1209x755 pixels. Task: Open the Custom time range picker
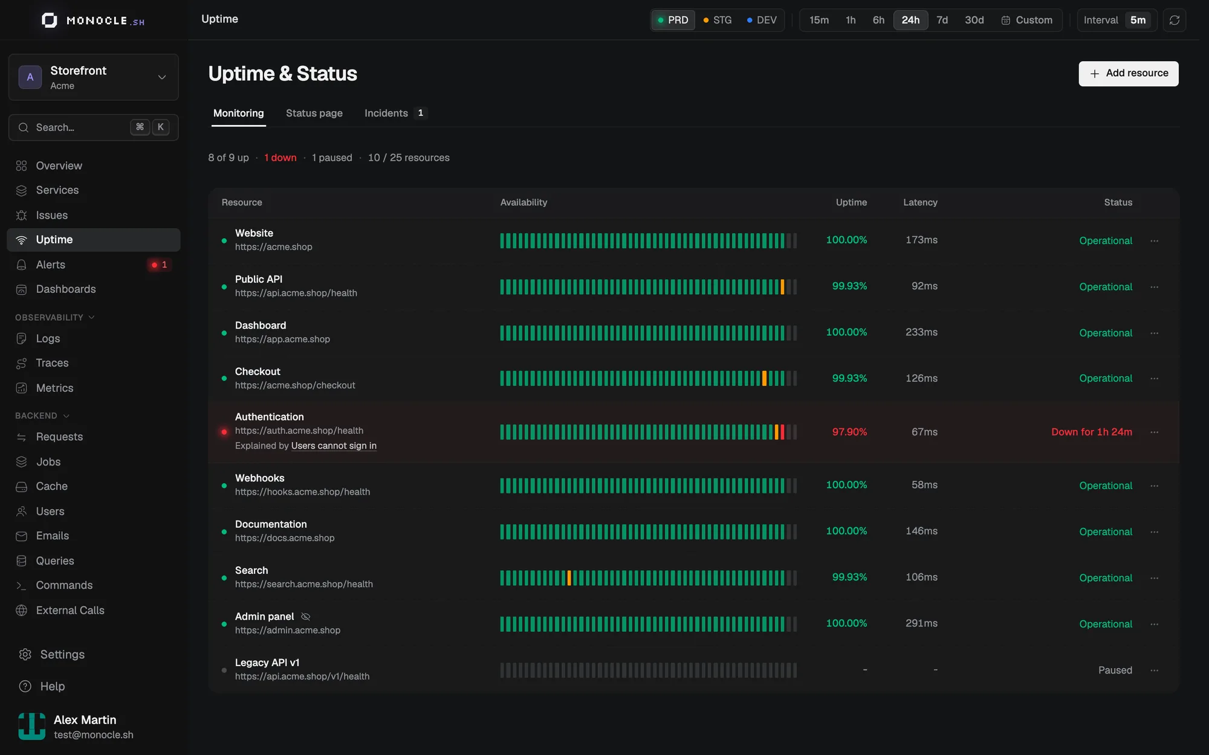[1026, 20]
